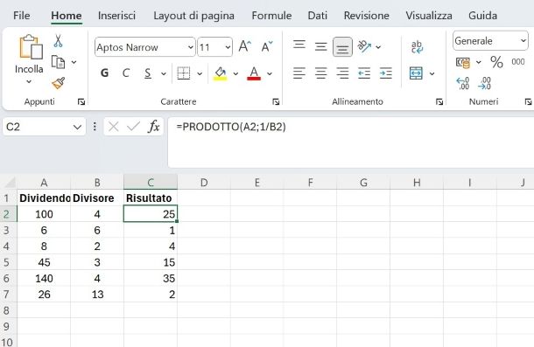Click the Incolla paste icon
Image resolution: width=534 pixels, height=347 pixels.
pyautogui.click(x=31, y=47)
